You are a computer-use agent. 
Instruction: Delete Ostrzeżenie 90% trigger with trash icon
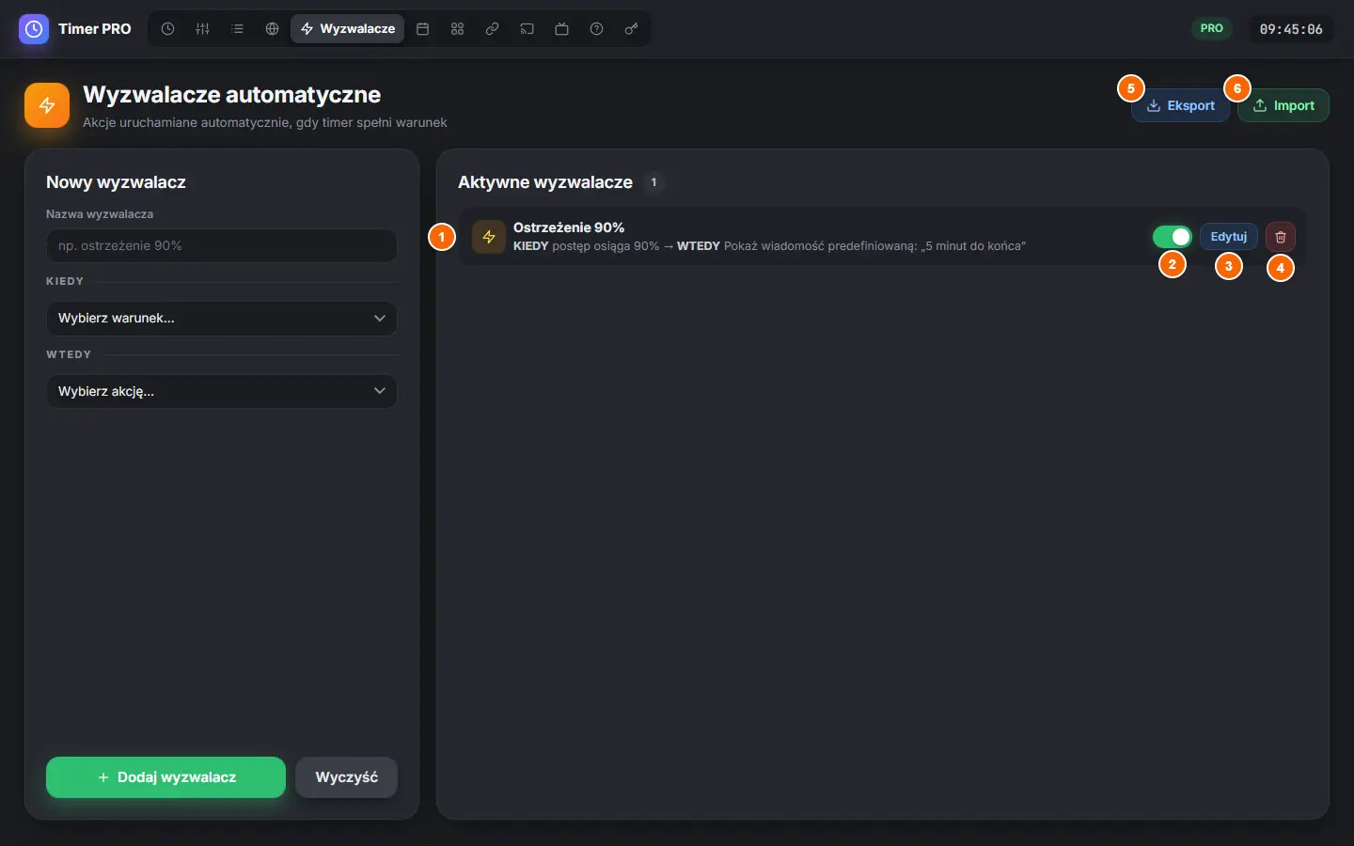[x=1281, y=237]
